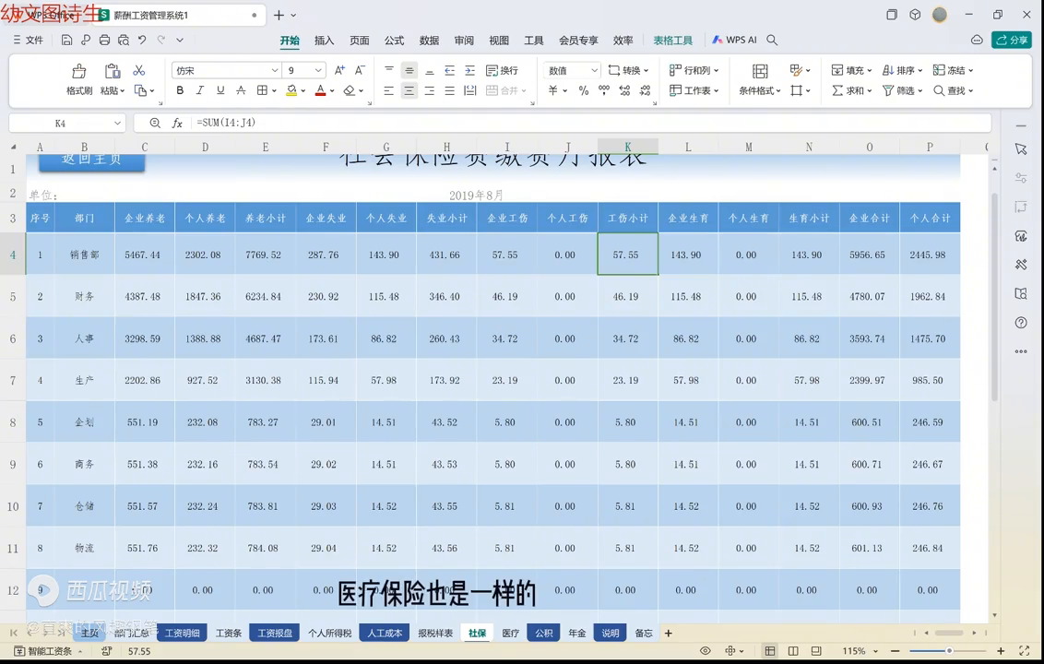1044x664 pixels.
Task: Toggle italic formatting
Action: [200, 90]
